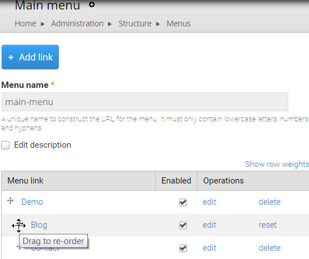Grab the drag handle for Blog row
309x259 pixels.
18,225
